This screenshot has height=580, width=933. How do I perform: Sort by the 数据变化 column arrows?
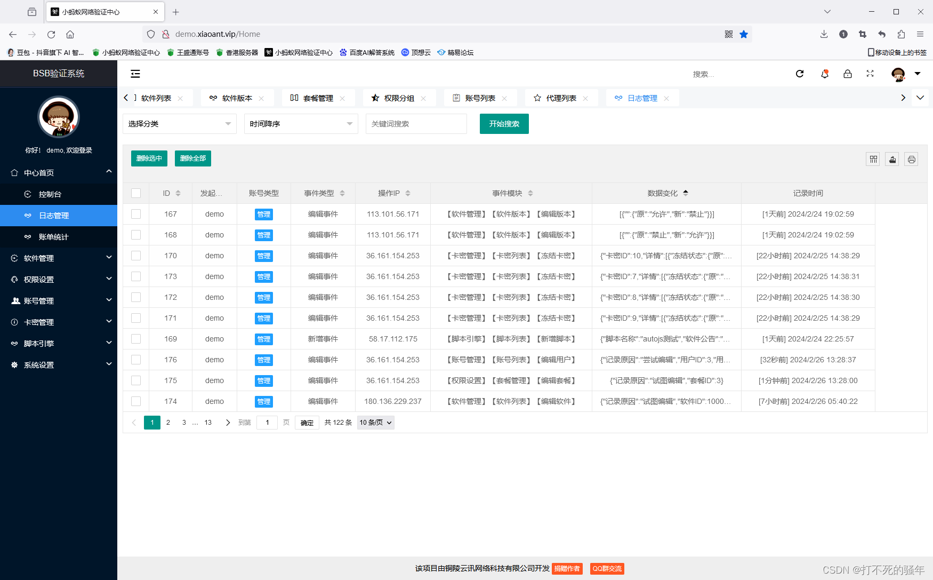point(686,193)
